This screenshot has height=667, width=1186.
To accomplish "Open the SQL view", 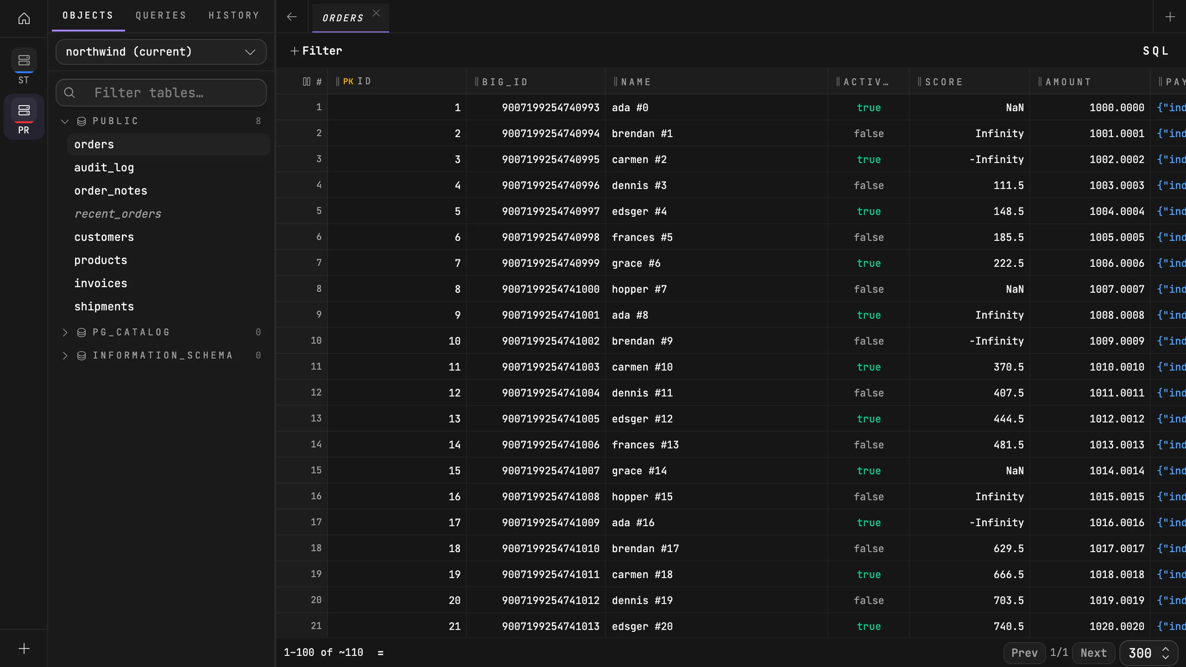I will pyautogui.click(x=1155, y=51).
